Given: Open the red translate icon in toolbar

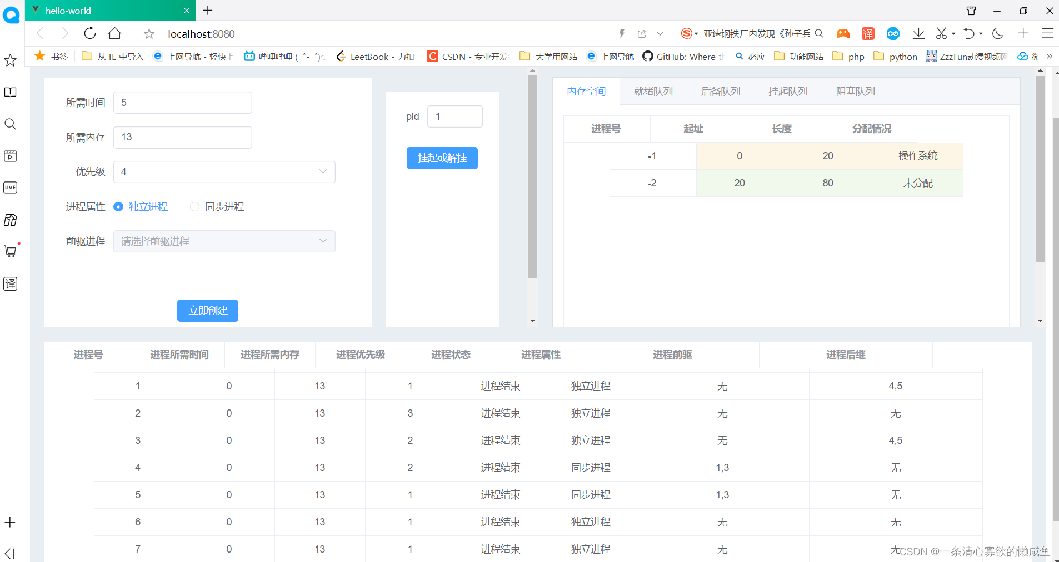Looking at the screenshot, I should (868, 33).
